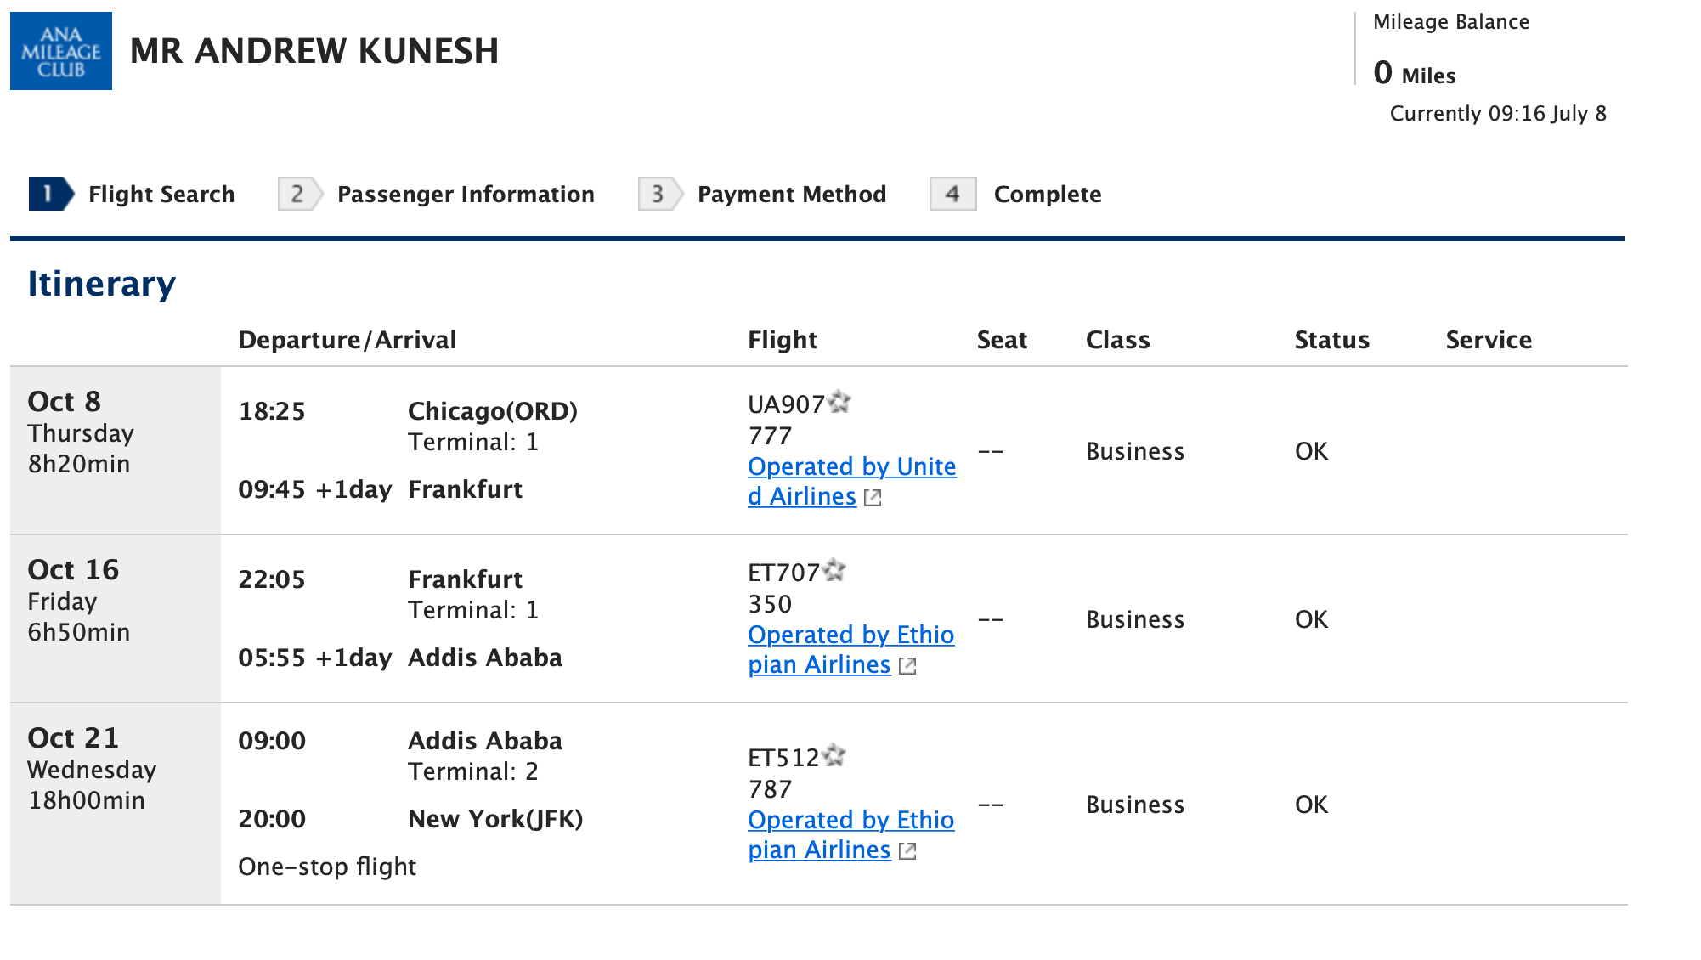Viewport: 1701px width, 960px height.
Task: Open the Payment Method step
Action: tap(791, 194)
